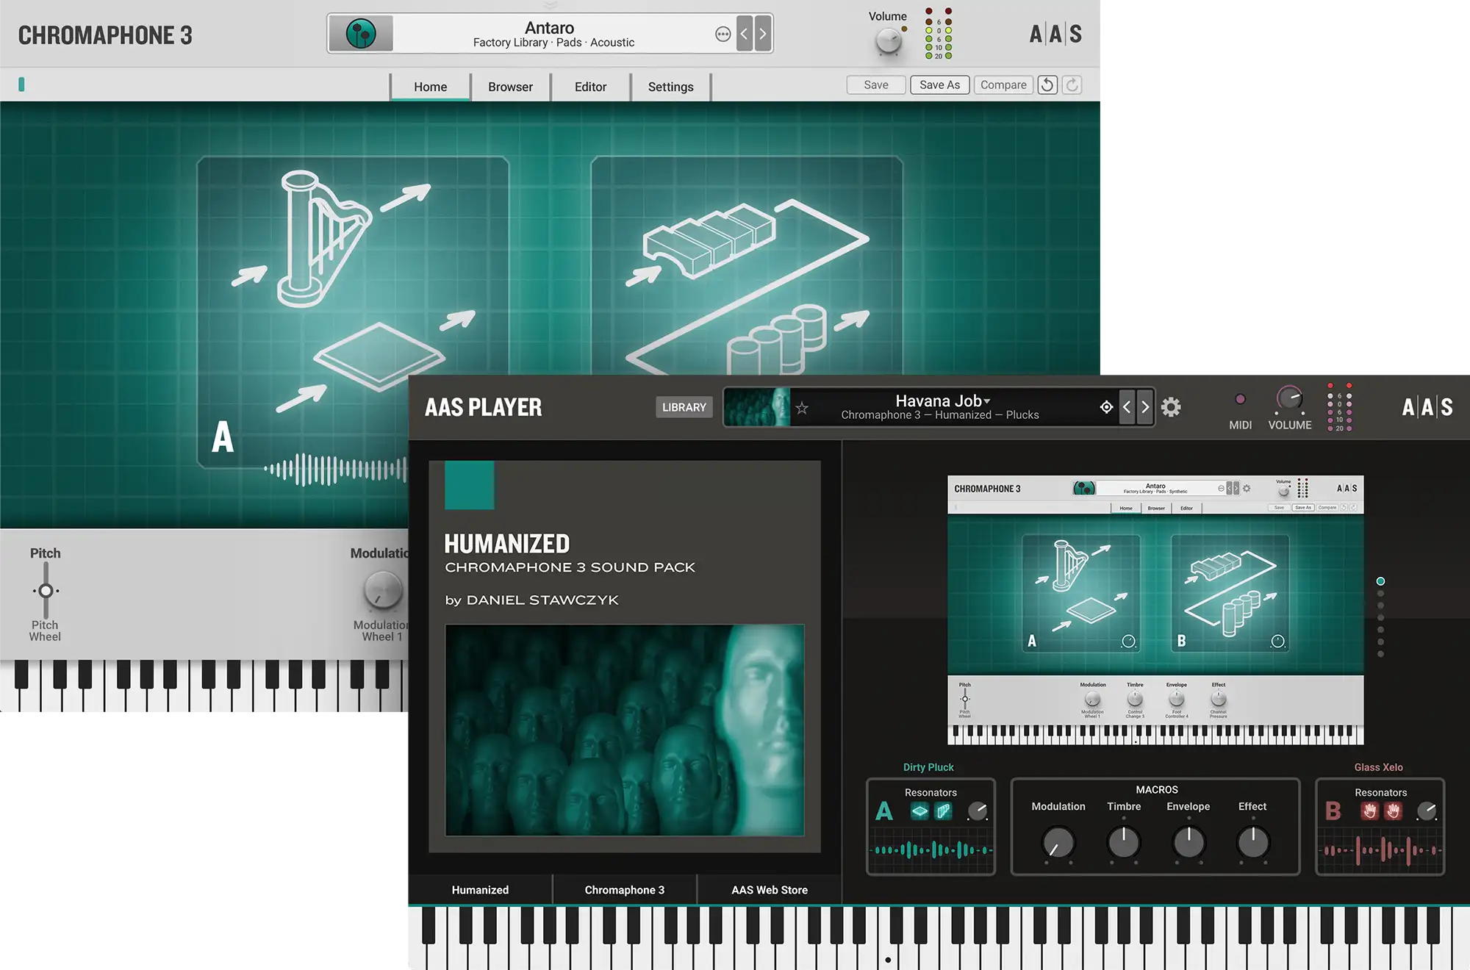
Task: Click the preset icon beside Antaro in Chromaphone 3
Action: [x=361, y=34]
